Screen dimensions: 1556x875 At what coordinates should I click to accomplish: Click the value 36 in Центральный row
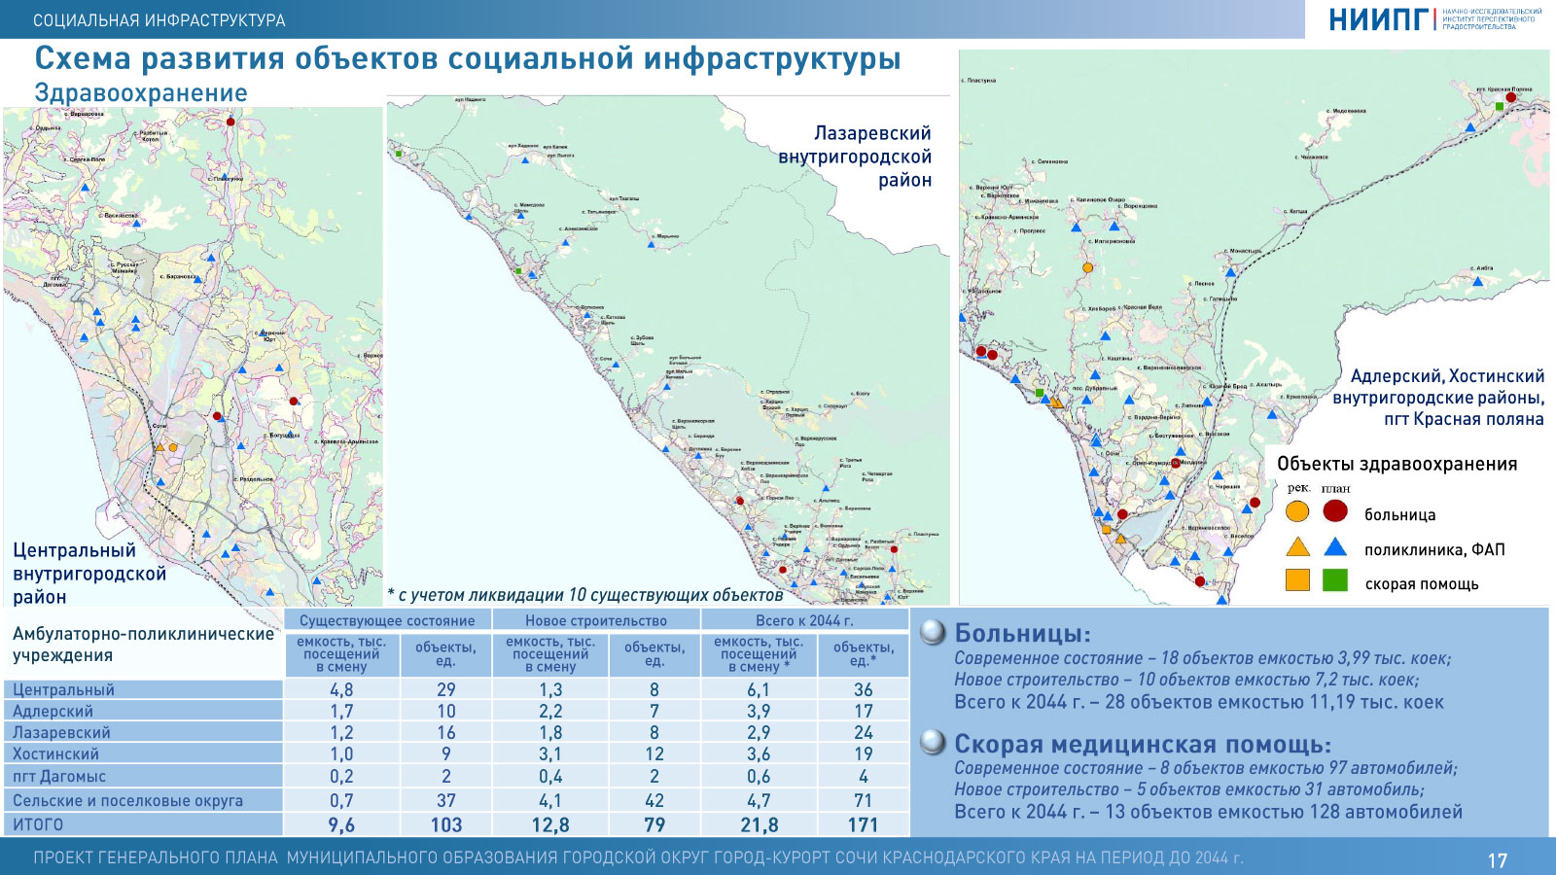863,689
